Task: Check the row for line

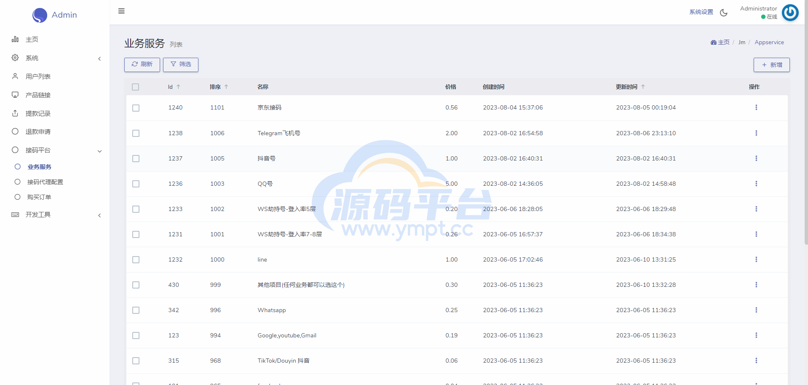Action: [x=136, y=260]
